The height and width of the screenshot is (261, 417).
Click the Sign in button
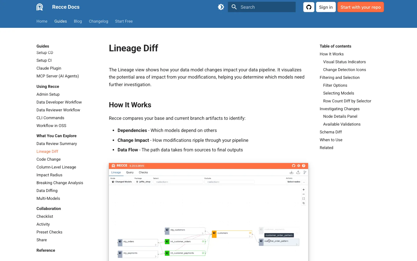326,7
